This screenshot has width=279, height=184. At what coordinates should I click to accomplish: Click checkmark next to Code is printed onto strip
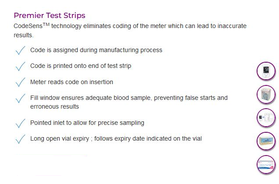click(x=20, y=66)
